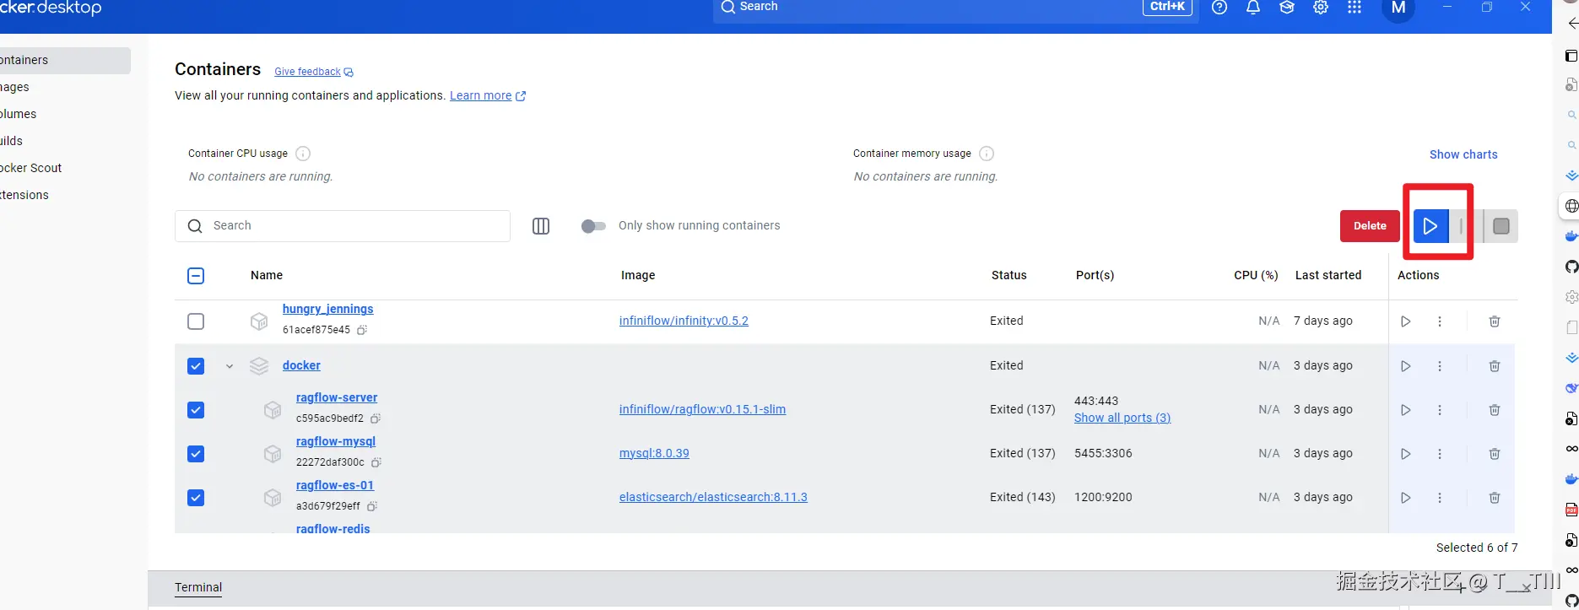Copy the hungry_jennings container ID 61acef875e45
Image resolution: width=1579 pixels, height=610 pixels.
[x=362, y=330]
